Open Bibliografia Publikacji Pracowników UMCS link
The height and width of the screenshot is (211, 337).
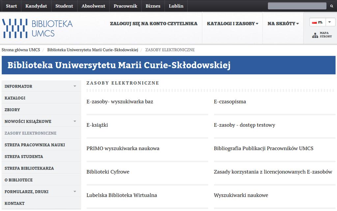pyautogui.click(x=264, y=148)
